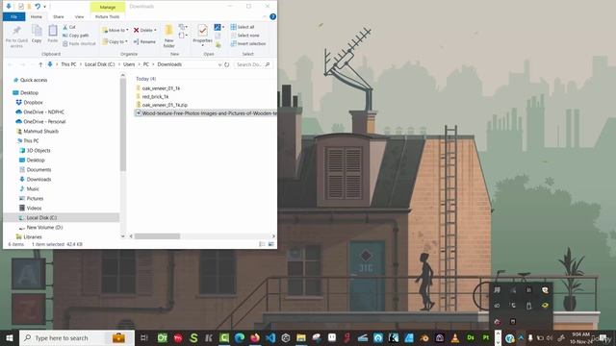Click the Windows Start button
Screen dimensions: 616x346
[10, 337]
